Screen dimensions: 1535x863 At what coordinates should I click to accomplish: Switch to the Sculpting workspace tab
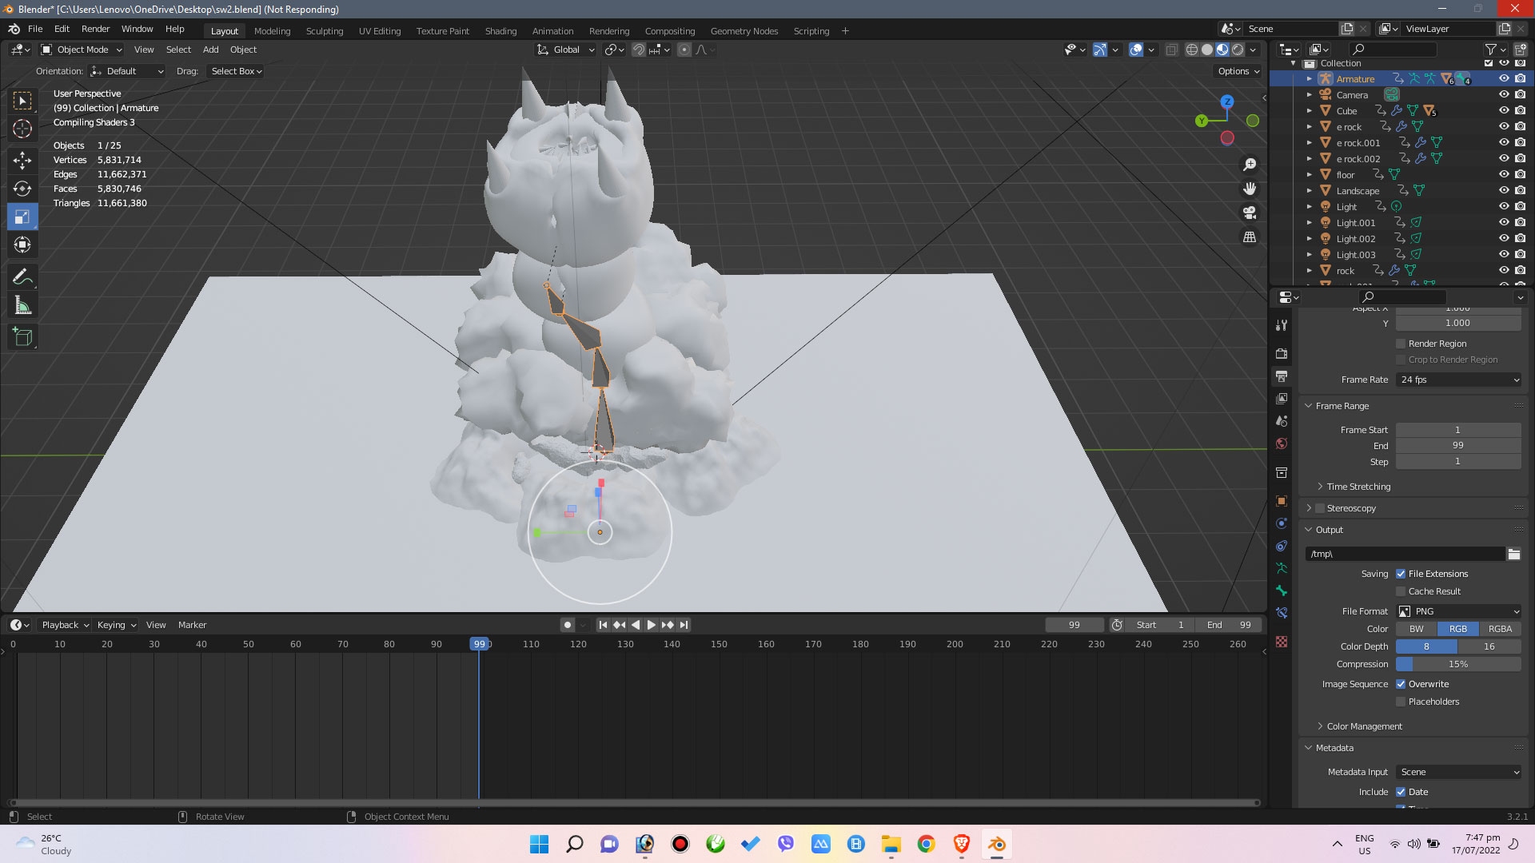coord(324,31)
